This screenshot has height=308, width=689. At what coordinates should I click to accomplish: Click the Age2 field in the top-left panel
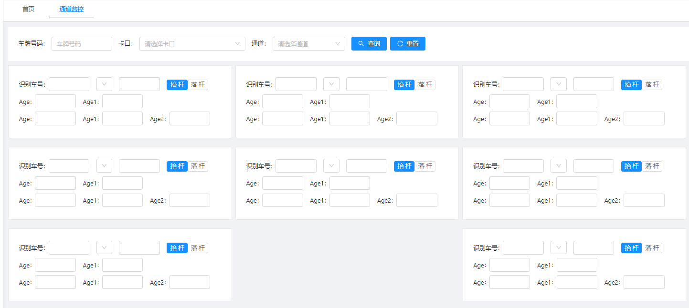pos(190,119)
